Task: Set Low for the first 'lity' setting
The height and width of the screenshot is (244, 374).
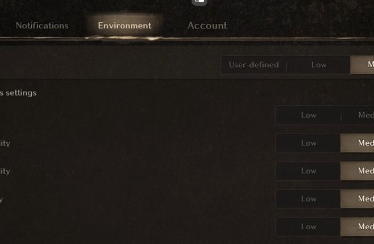Action: (x=309, y=143)
